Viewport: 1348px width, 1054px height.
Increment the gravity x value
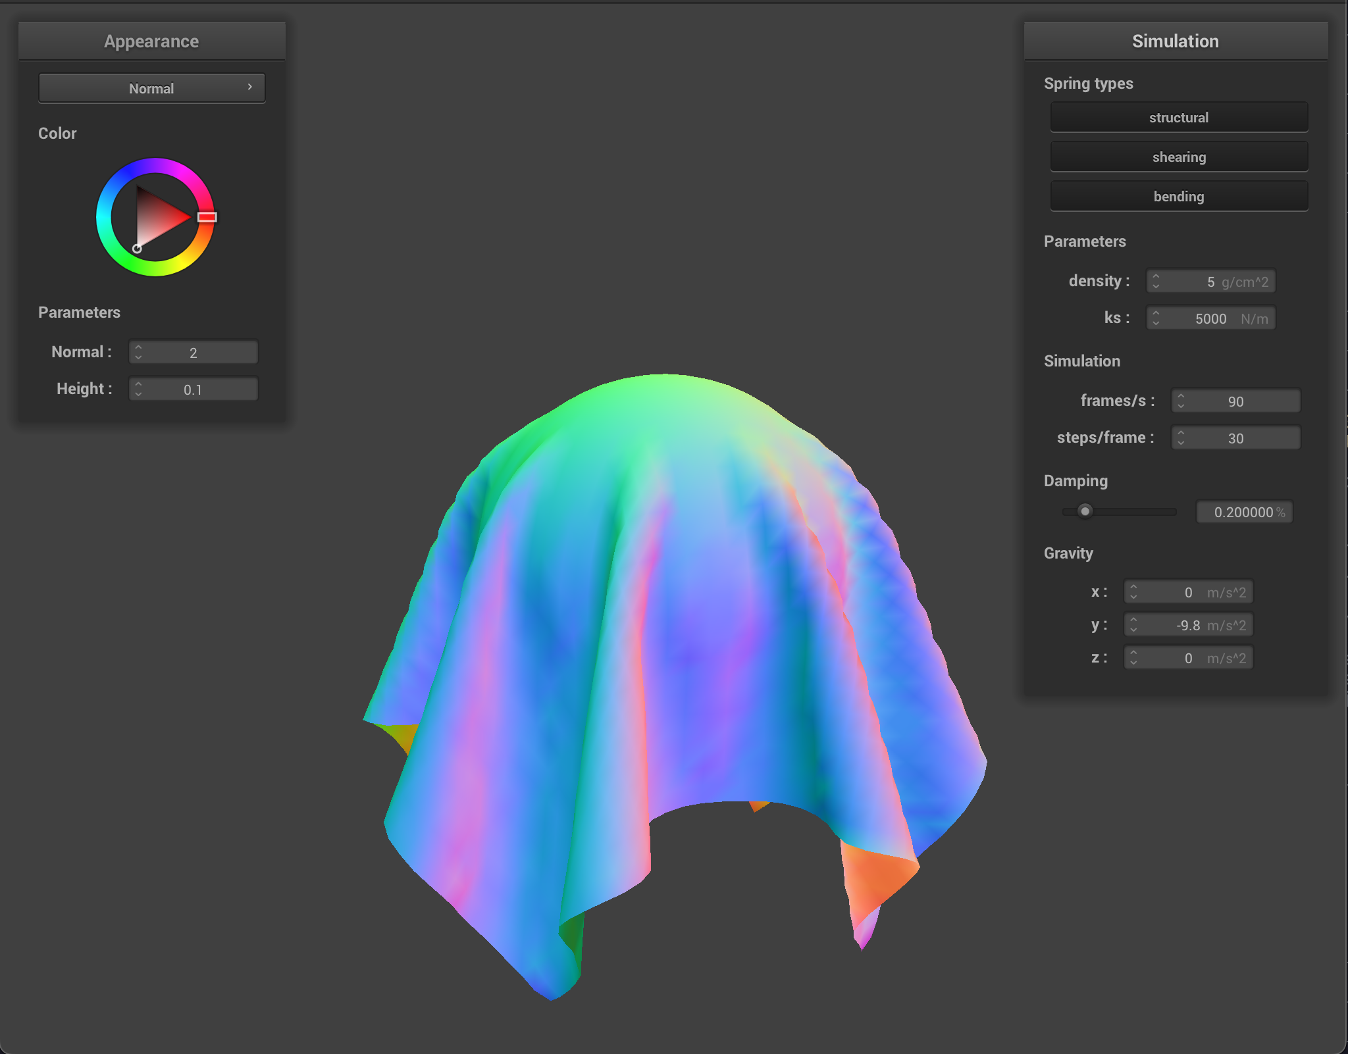[1133, 588]
